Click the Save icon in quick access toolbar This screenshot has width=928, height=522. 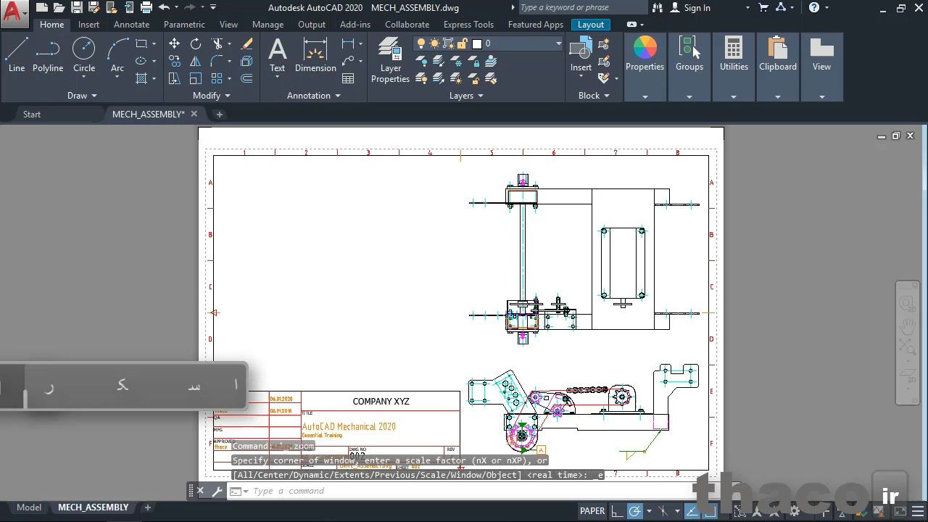pyautogui.click(x=76, y=7)
